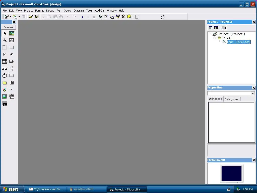Open Form Layout Window toolbar icon
The image size is (257, 193).
[x=112, y=17]
